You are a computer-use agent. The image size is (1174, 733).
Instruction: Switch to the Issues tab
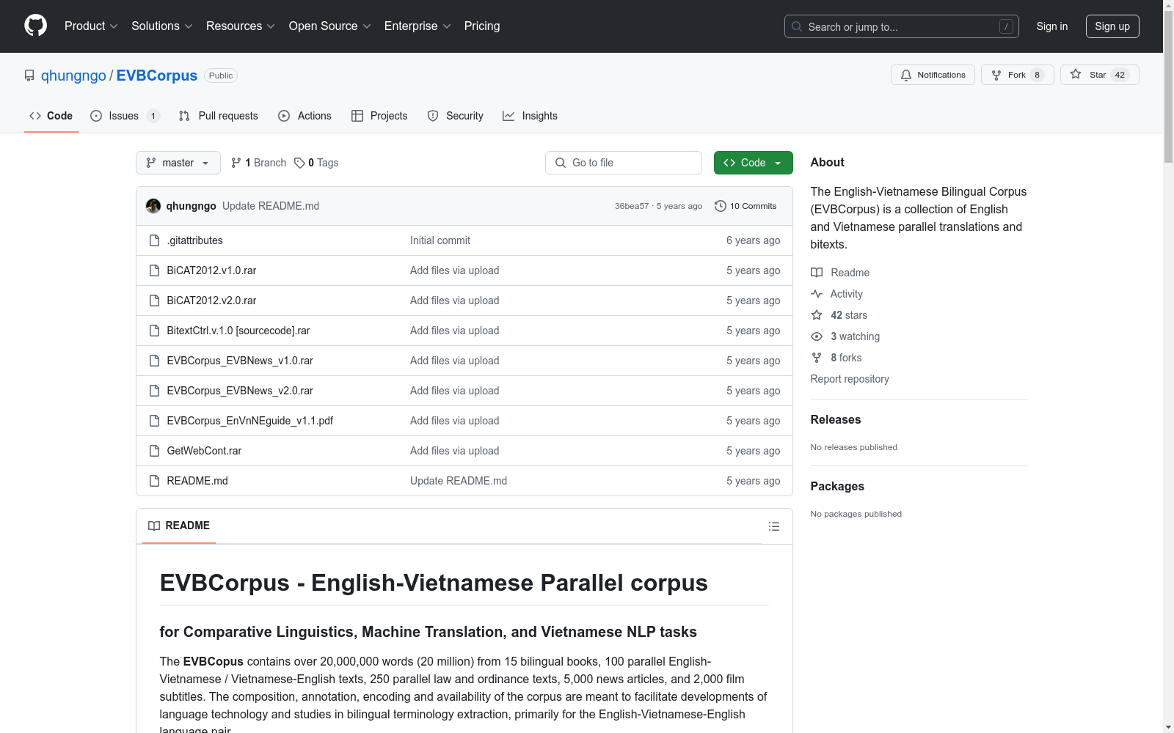coord(125,116)
